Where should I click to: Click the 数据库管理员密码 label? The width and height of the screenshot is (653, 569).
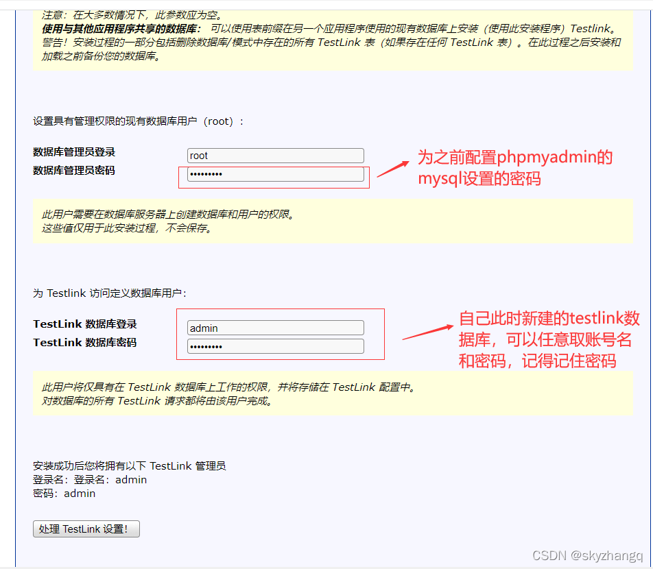coord(74,170)
